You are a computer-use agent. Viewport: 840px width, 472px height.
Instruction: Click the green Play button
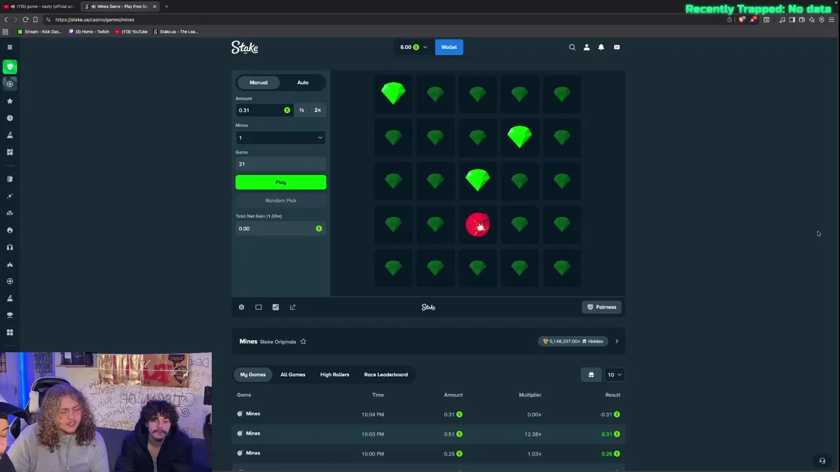click(281, 182)
